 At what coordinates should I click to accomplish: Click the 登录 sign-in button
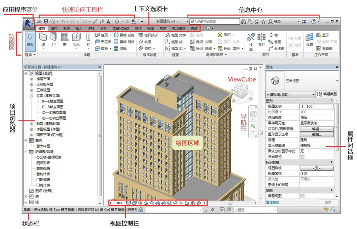click(x=274, y=21)
